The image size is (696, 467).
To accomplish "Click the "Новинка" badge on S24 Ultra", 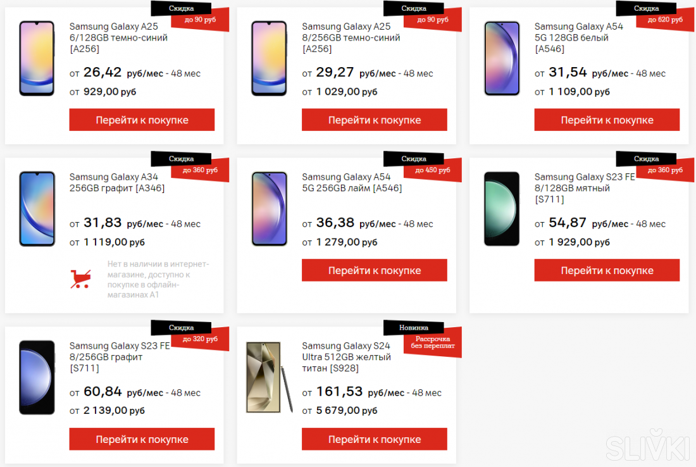I will (414, 328).
